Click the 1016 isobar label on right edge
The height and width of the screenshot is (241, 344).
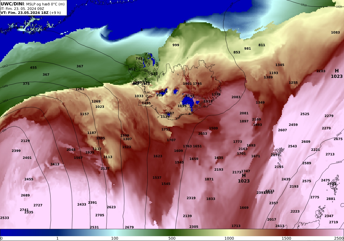coord(339,162)
